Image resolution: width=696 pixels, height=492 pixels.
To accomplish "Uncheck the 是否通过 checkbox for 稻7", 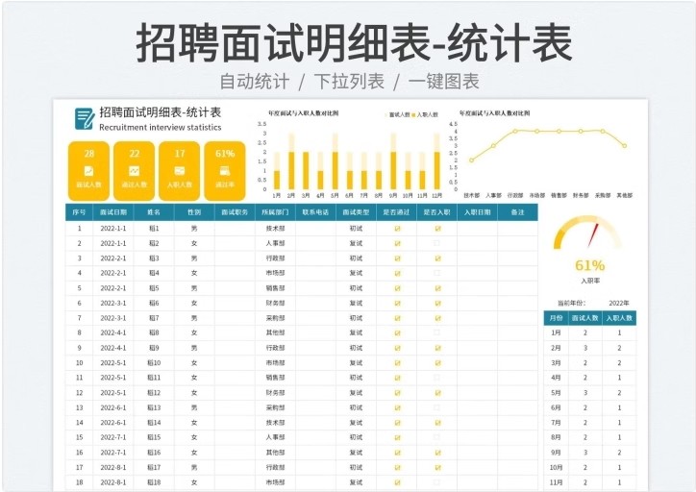I will click(397, 318).
